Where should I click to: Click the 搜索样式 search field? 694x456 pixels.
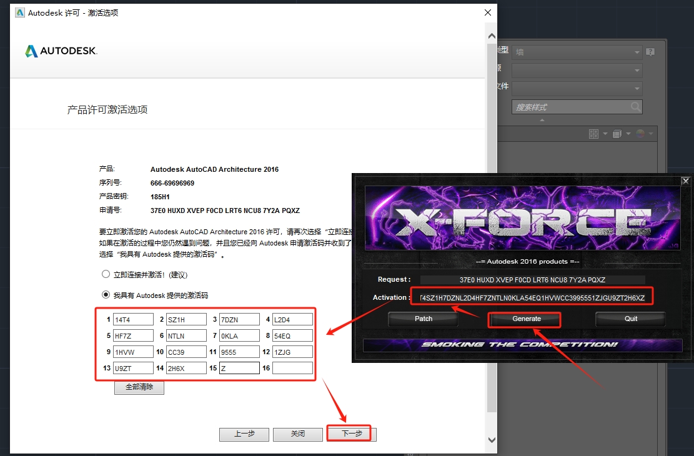(x=577, y=107)
